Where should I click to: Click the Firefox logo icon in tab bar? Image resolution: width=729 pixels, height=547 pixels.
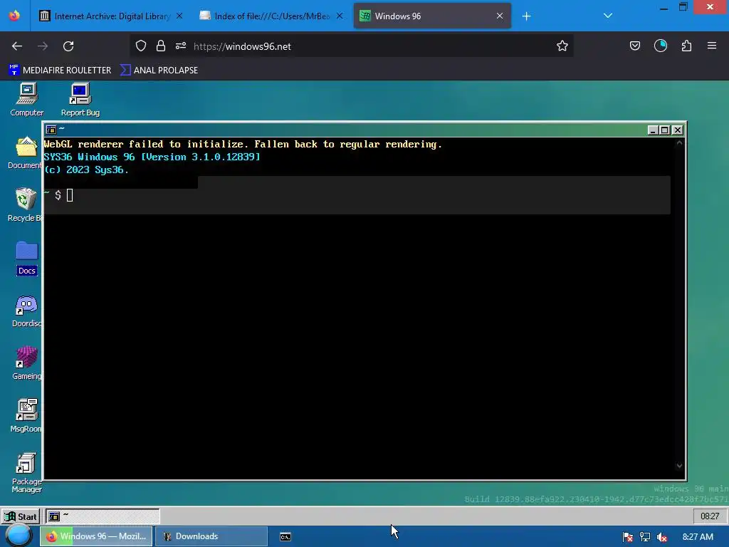(14, 16)
